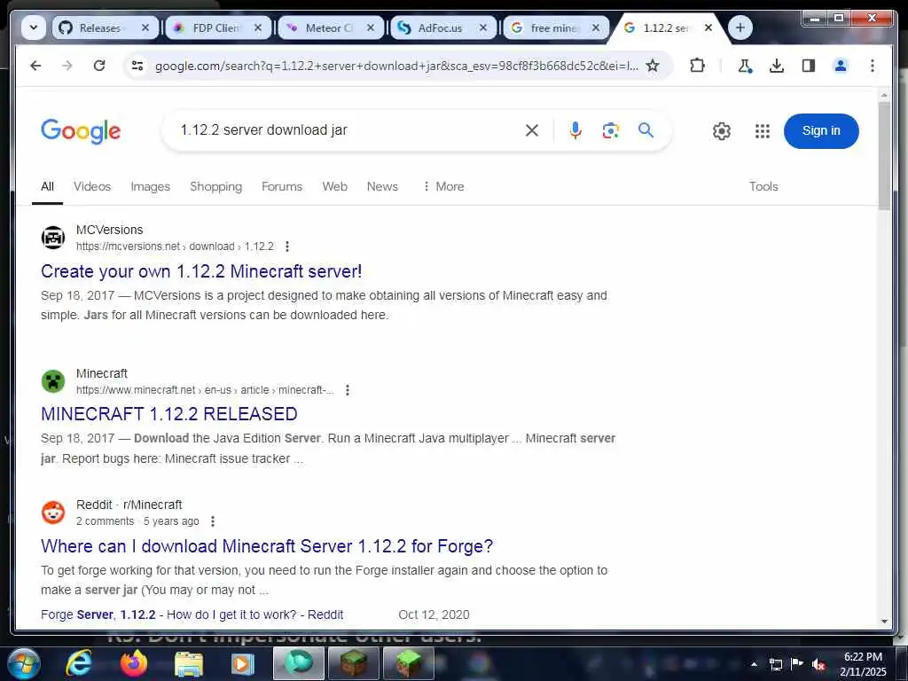The height and width of the screenshot is (681, 908).
Task: Open Chrome Labs flask icon
Action: 745,66
